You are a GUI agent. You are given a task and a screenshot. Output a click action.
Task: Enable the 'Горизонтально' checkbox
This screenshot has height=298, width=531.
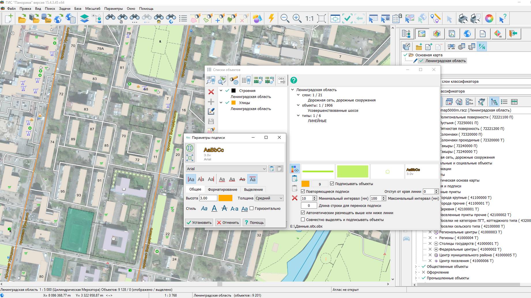click(251, 208)
